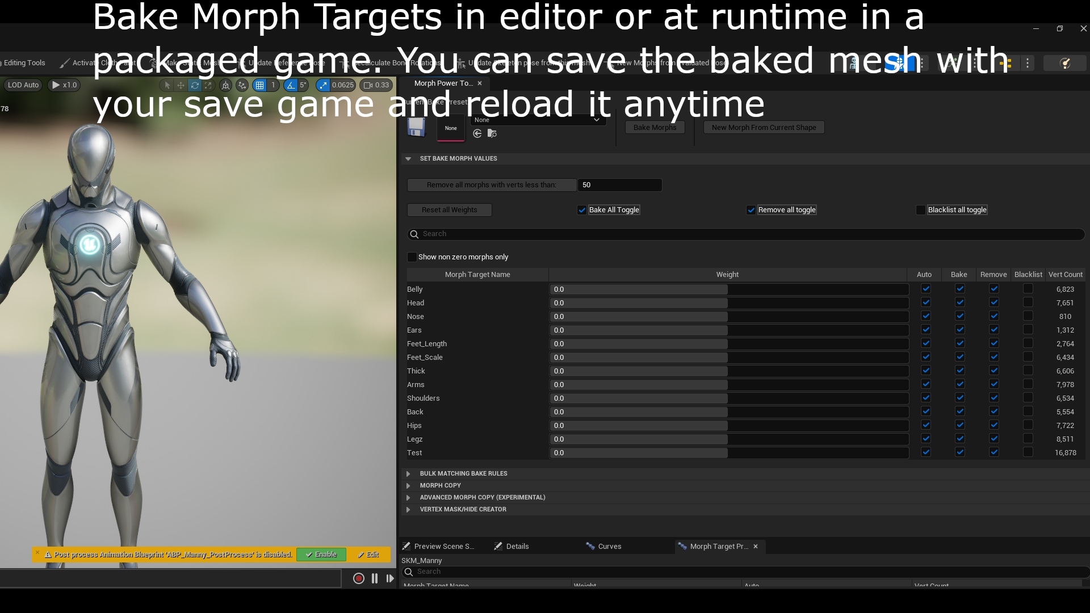Dismiss the post process warning with the x

pos(37,552)
